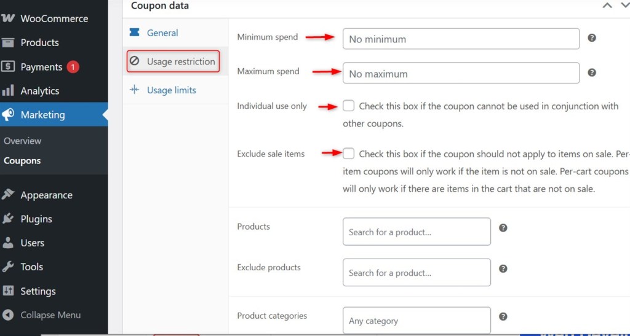Screen dimensions: 630x336
Task: Enable the Individual use only checkbox
Action: (349, 106)
